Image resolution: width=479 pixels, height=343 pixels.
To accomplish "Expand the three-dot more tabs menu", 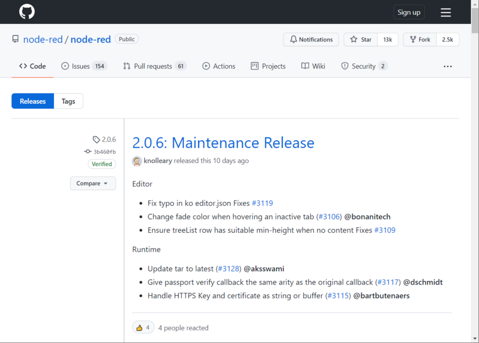I will tap(448, 66).
